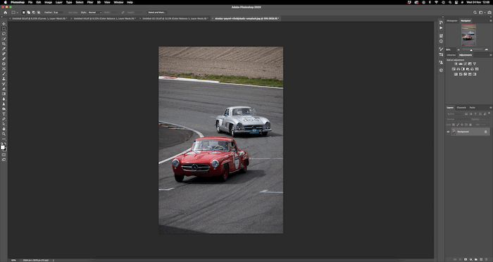The height and width of the screenshot is (262, 493).
Task: Click the Navigator zoom in button
Action: (x=487, y=50)
